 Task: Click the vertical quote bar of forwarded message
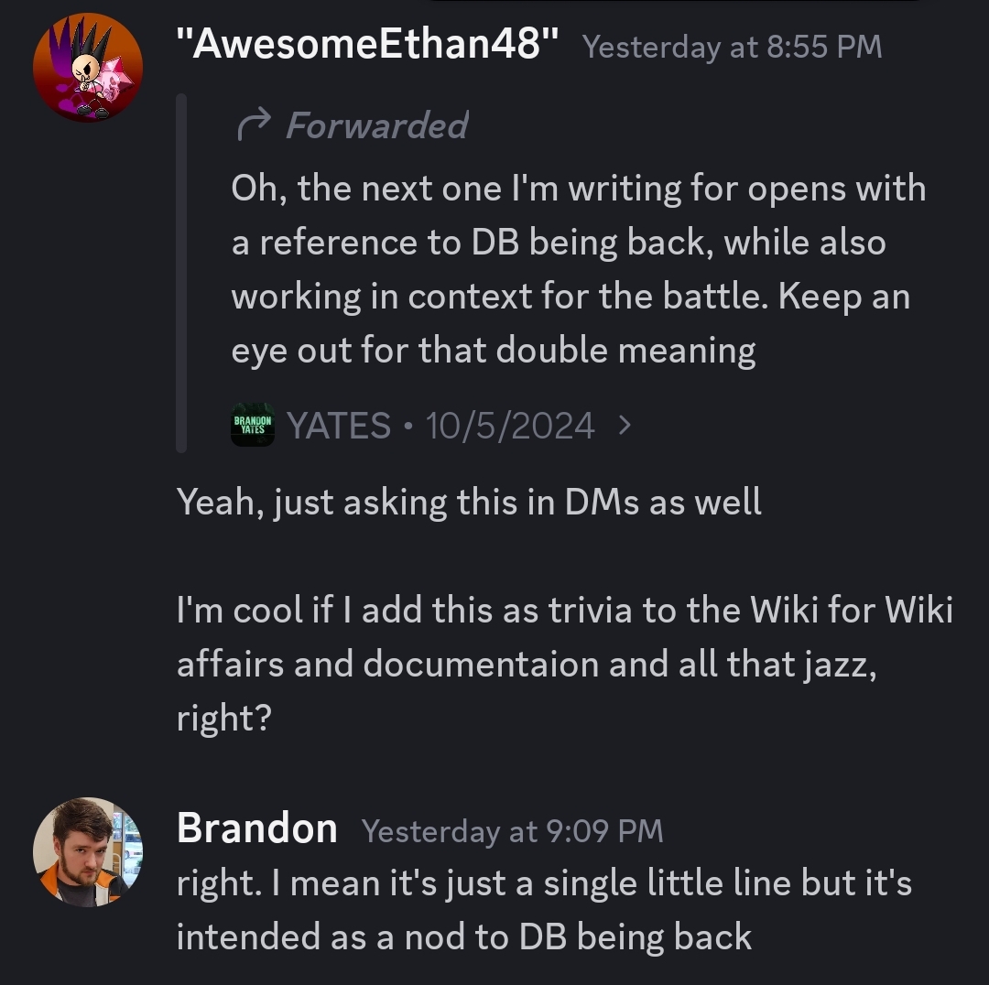(x=181, y=273)
